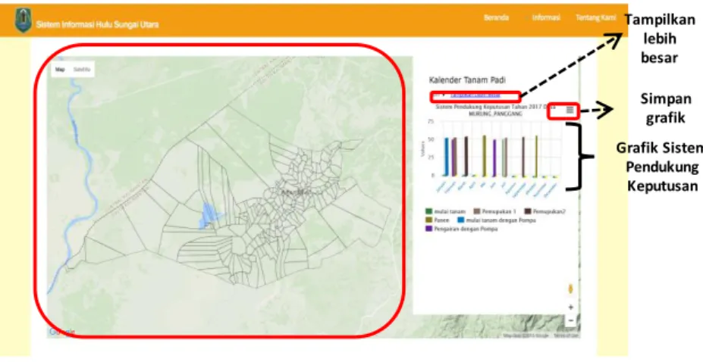The width and height of the screenshot is (703, 362).
Task: Click the Terms of Use map link
Action: pos(566,335)
